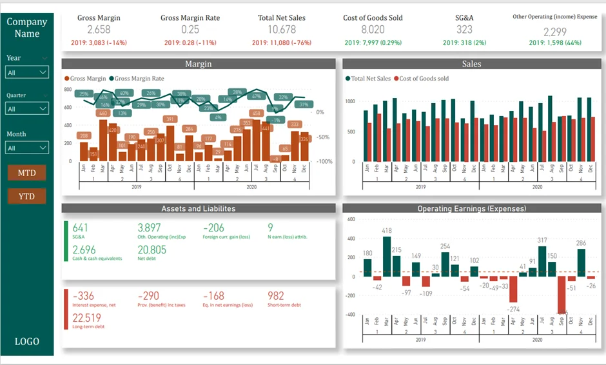Select the 286 bar in Operating Earnings chart
The width and height of the screenshot is (606, 365).
pyautogui.click(x=581, y=263)
